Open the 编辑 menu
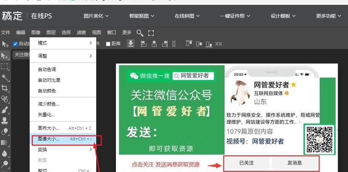Viewport: 348px width, 172px height. click(21, 33)
